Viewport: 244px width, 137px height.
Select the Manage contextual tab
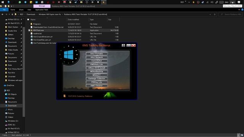click(x=42, y=6)
